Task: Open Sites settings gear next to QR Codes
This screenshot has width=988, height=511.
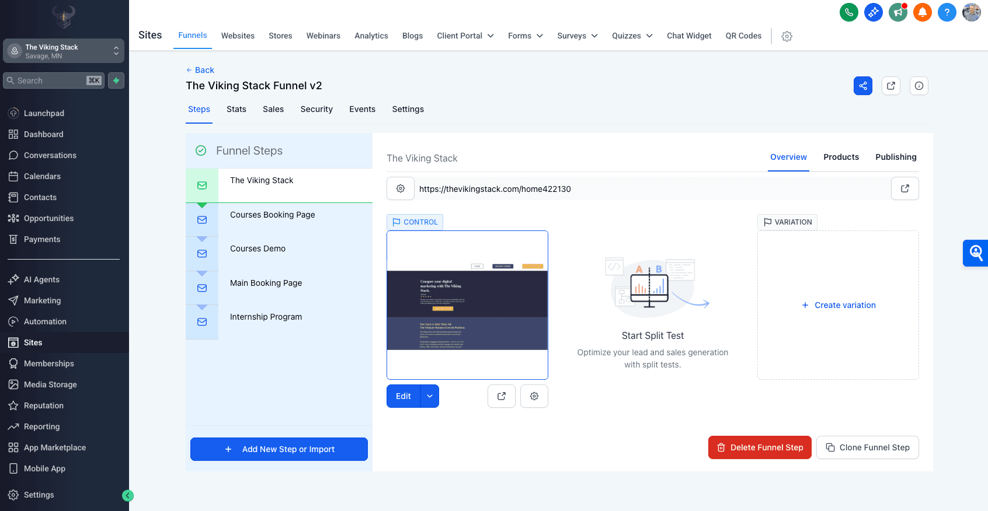Action: (x=787, y=36)
